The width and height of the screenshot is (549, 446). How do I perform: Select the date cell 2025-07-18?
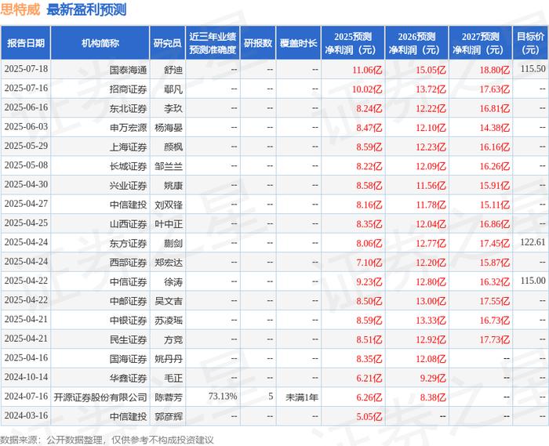(26, 69)
